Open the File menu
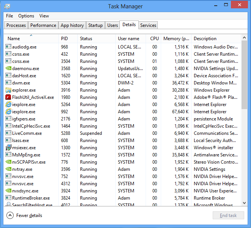 coord(9,16)
